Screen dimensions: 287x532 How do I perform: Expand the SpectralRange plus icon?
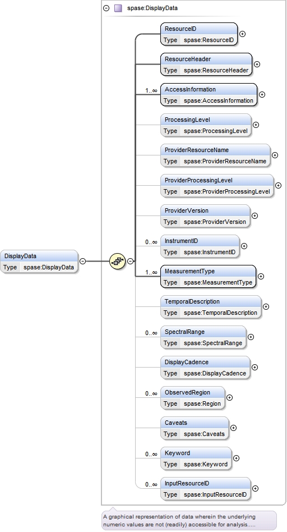click(x=251, y=337)
